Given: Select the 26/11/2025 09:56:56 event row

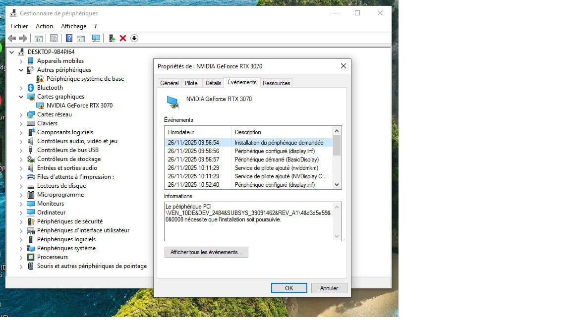Looking at the screenshot, I should (248, 151).
